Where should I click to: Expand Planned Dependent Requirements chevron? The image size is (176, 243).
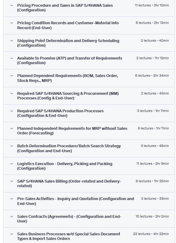(x=12, y=76)
